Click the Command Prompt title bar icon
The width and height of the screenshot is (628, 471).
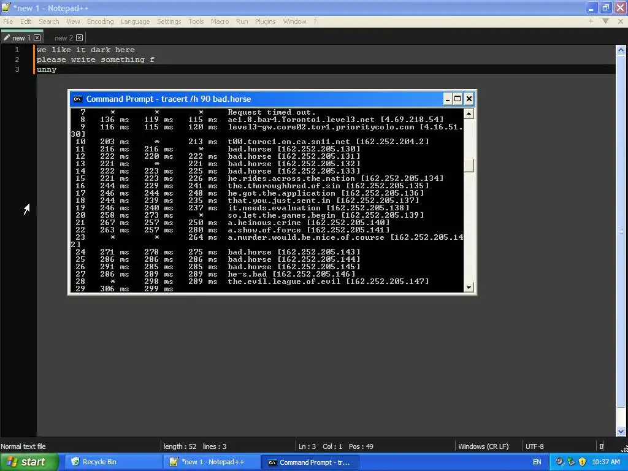pyautogui.click(x=77, y=99)
